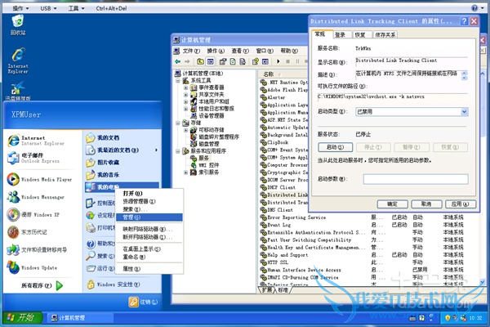Select the DHCP Client service in the list
Screen dimensions: 490x327
283,187
